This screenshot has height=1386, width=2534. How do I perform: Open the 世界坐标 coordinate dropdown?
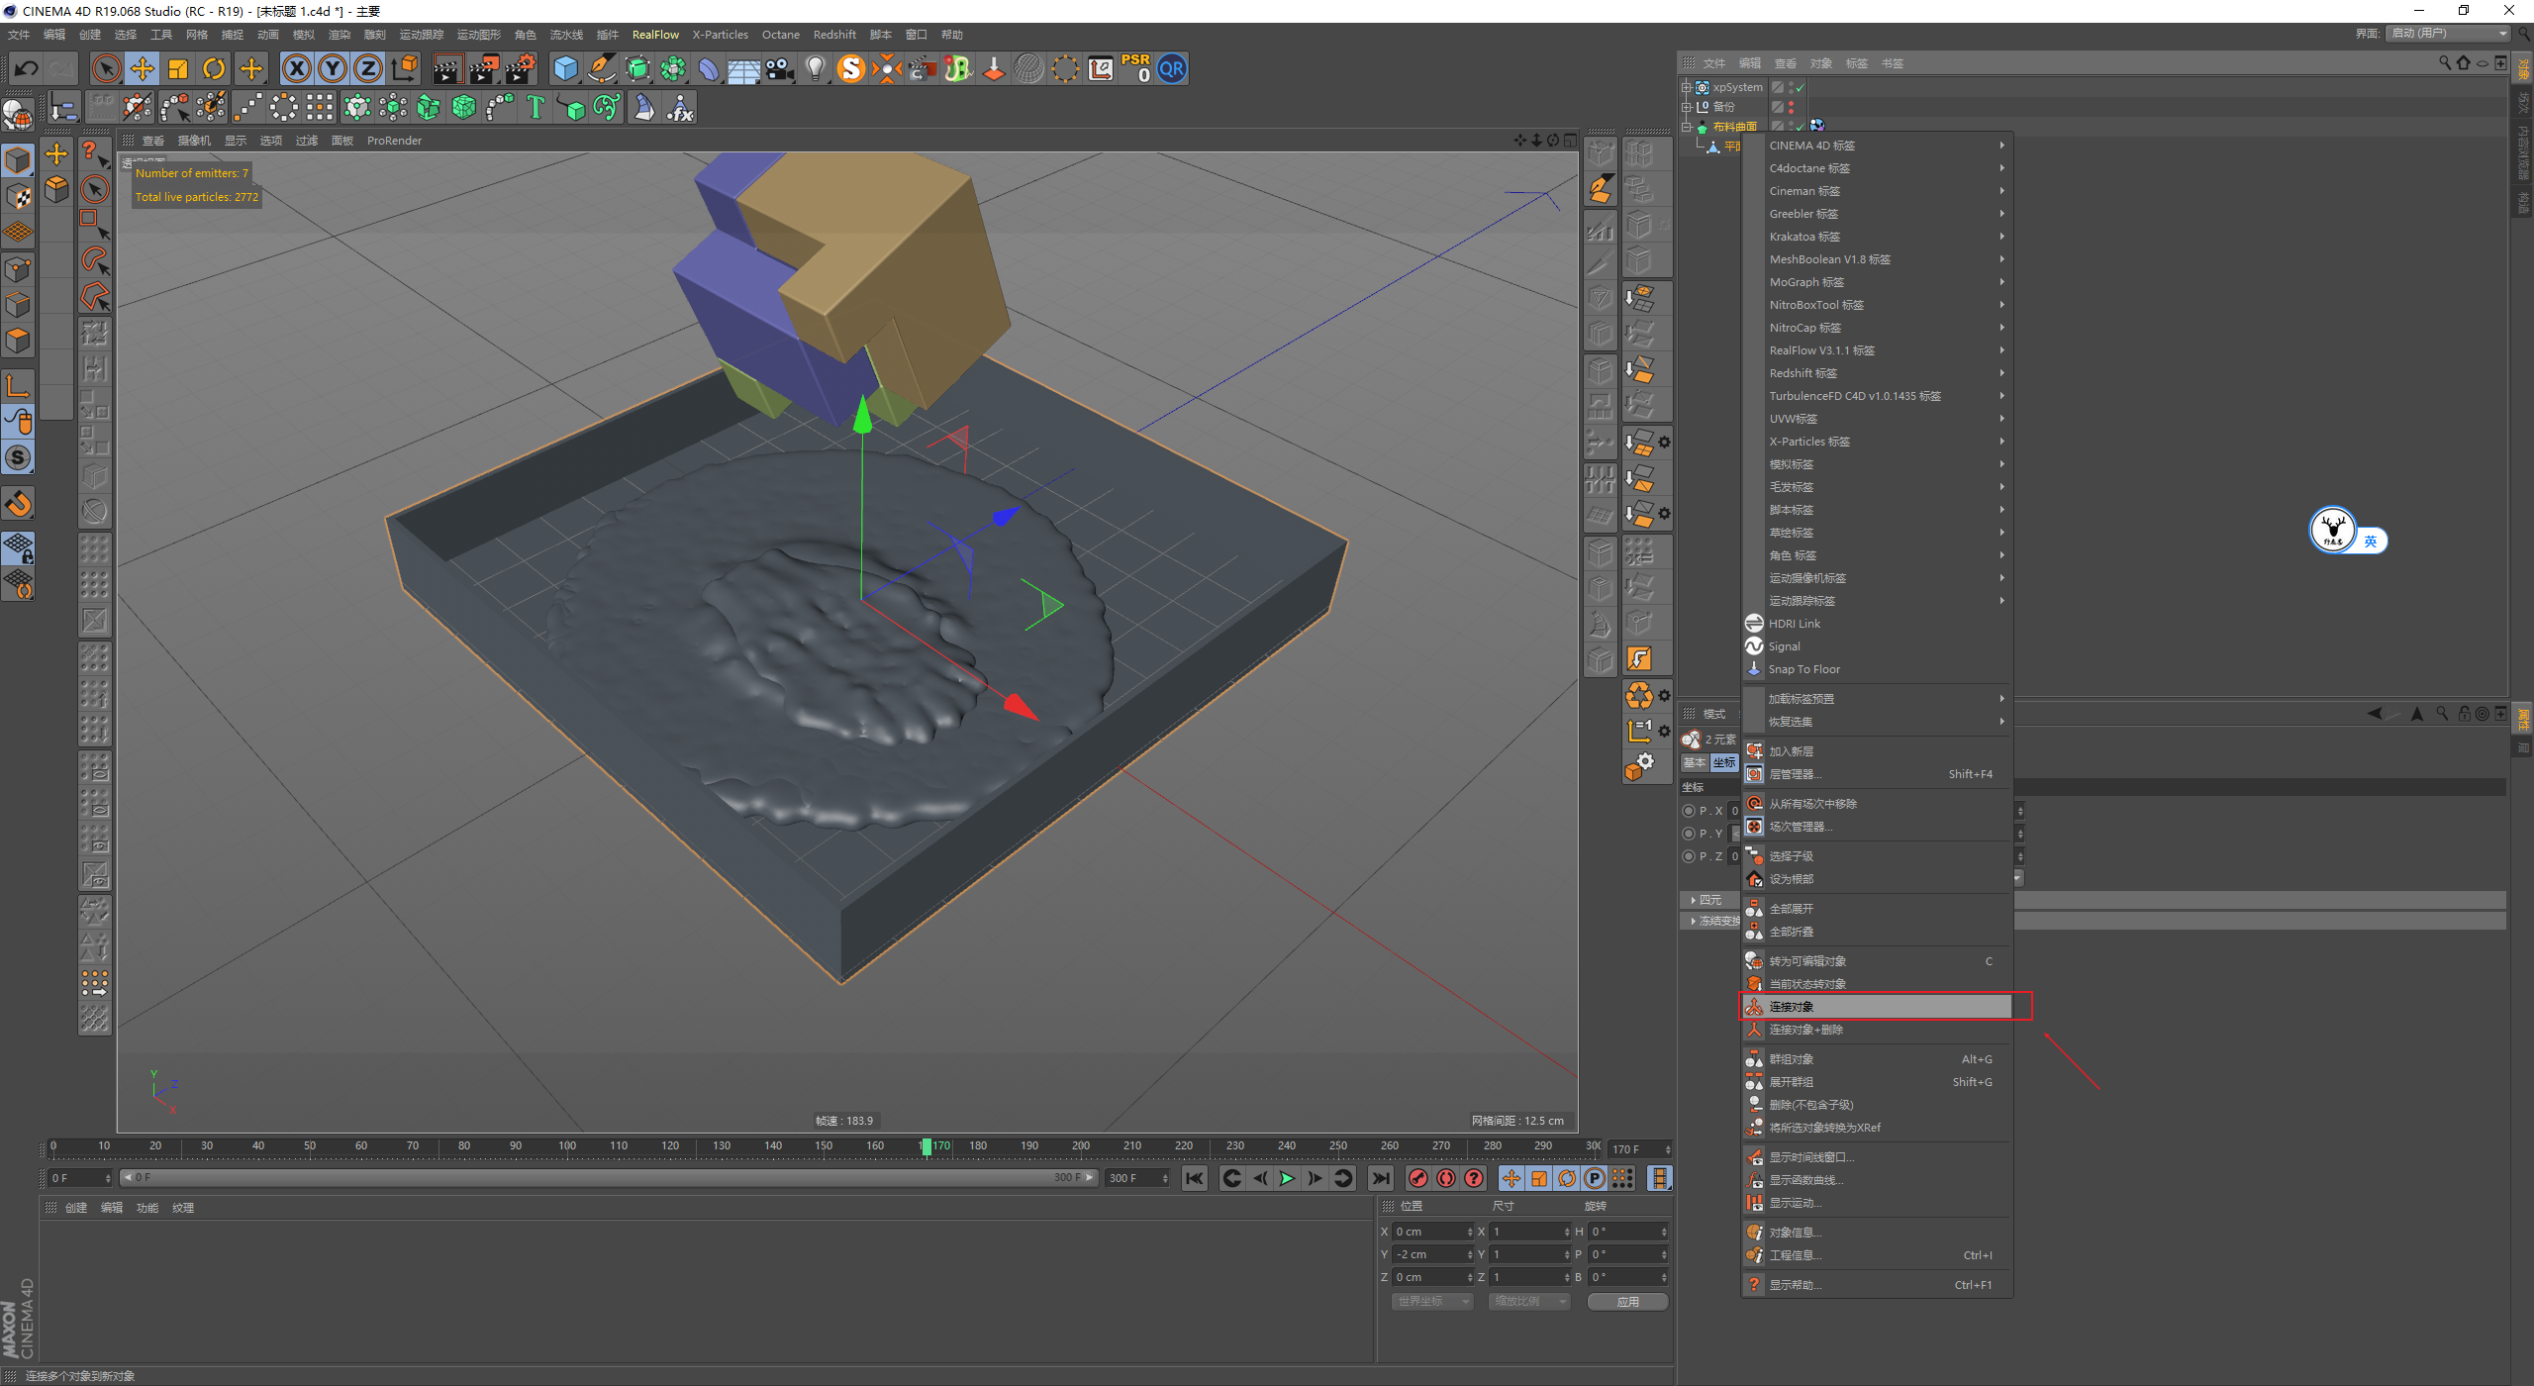click(x=1431, y=1302)
